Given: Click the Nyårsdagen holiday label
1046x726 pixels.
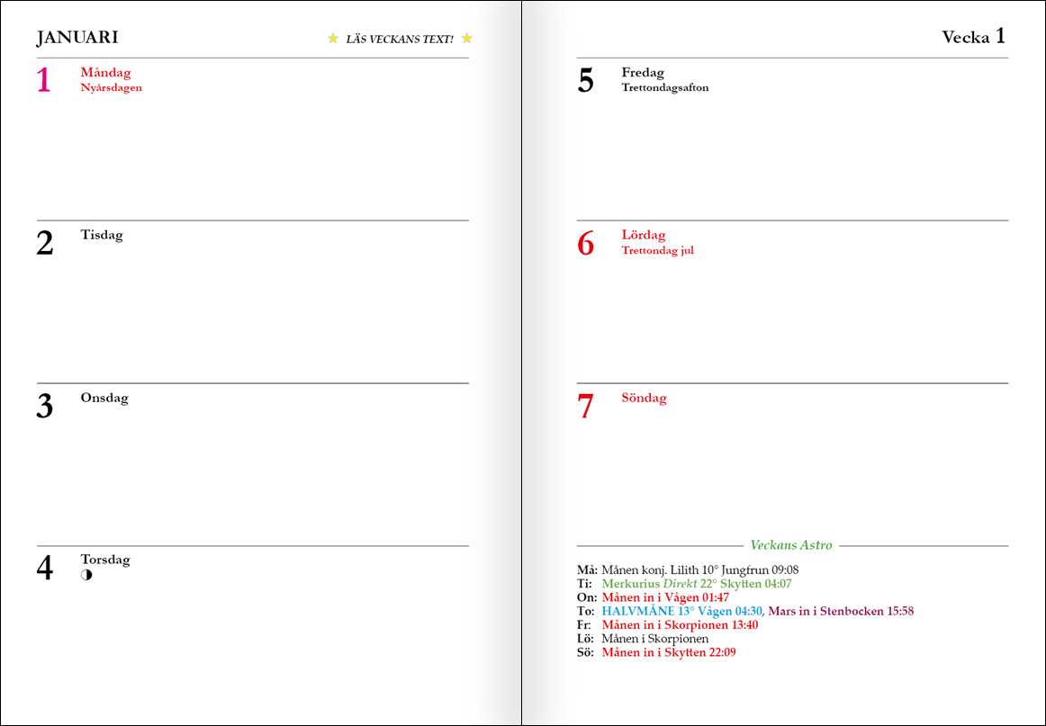Looking at the screenshot, I should (x=111, y=88).
